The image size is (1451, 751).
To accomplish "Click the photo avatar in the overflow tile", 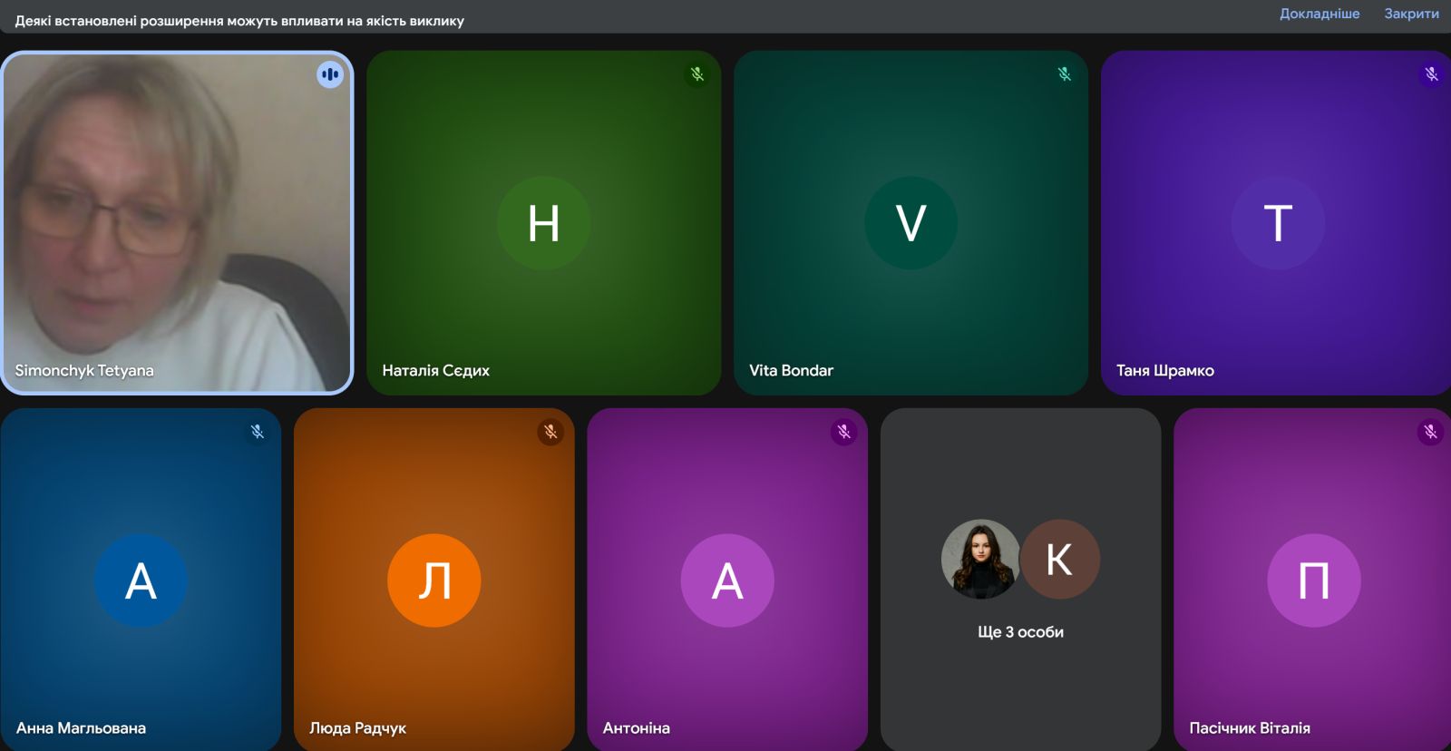I will 980,559.
